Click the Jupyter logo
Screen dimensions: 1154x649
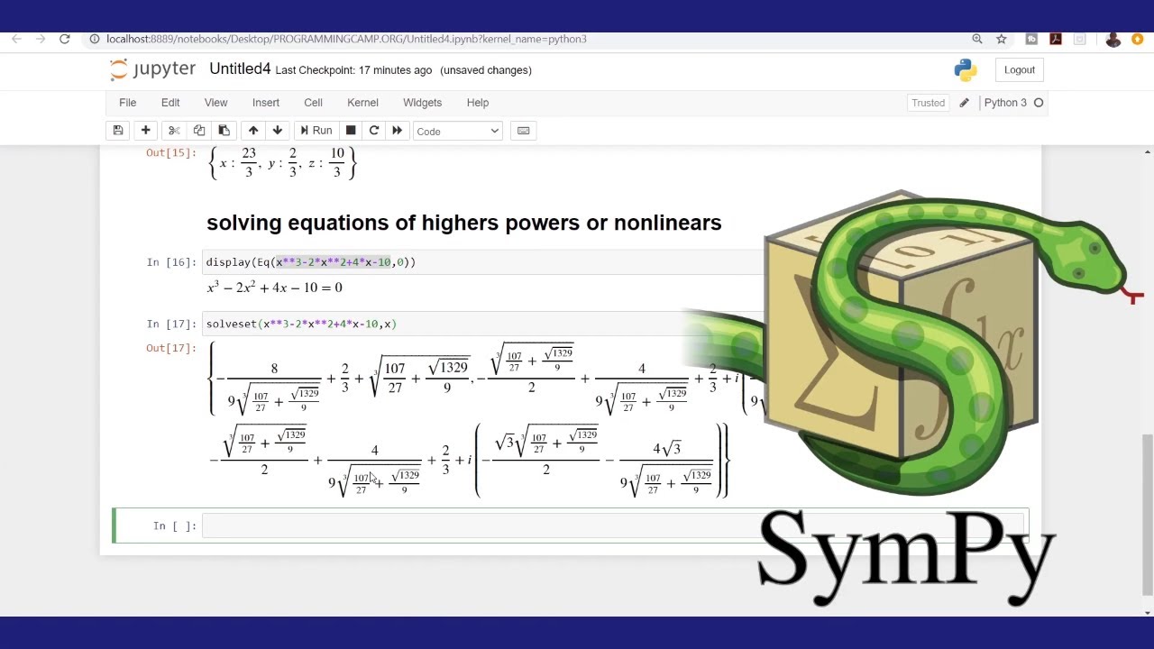pos(151,69)
